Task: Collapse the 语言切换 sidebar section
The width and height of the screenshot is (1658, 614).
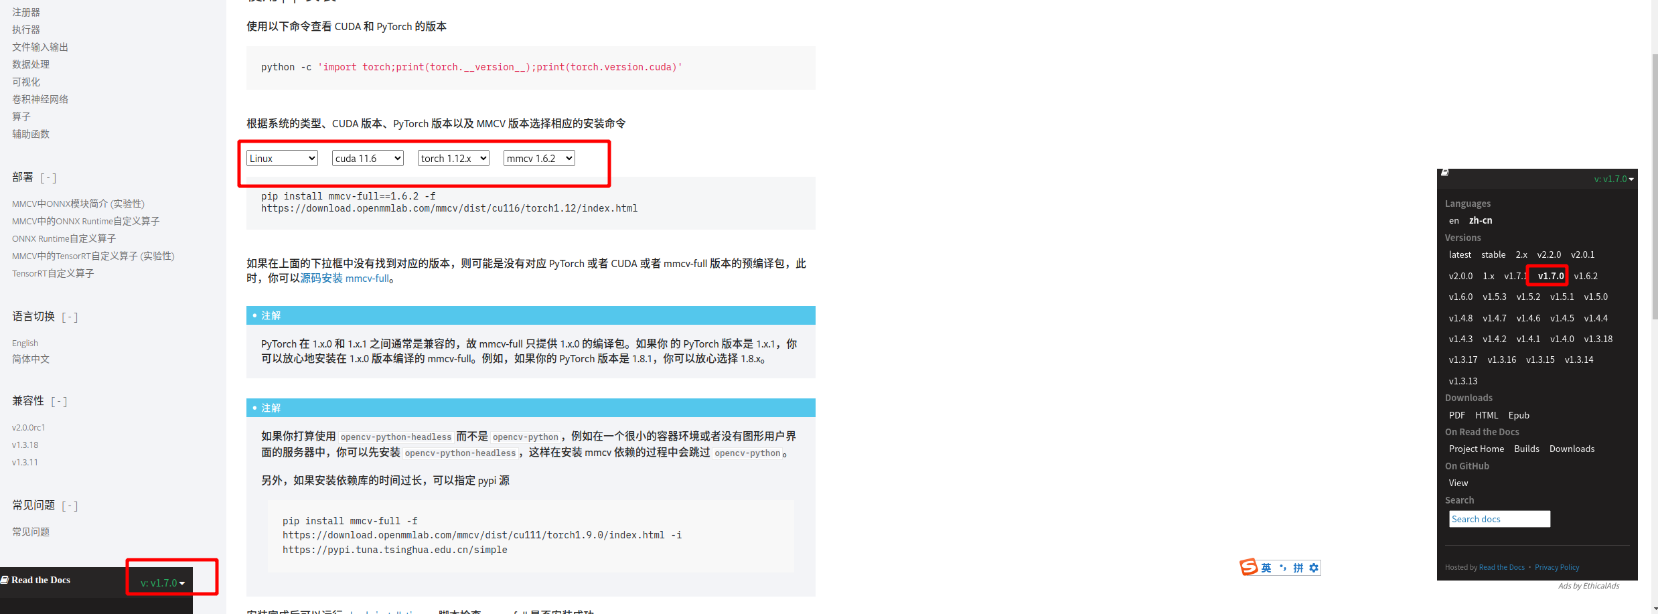Action: point(70,317)
